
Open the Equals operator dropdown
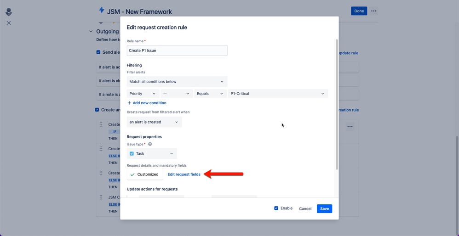[x=210, y=94]
